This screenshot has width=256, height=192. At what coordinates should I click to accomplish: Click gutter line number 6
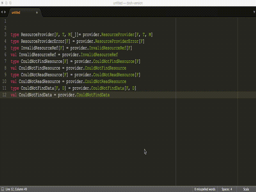click(x=5, y=55)
